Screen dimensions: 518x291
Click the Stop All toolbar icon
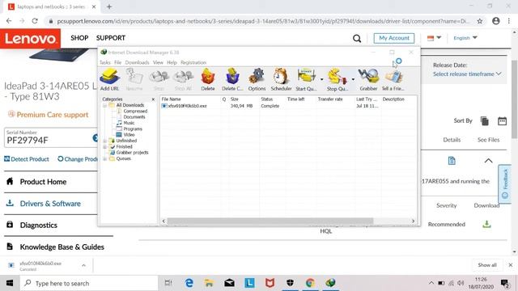click(x=183, y=79)
